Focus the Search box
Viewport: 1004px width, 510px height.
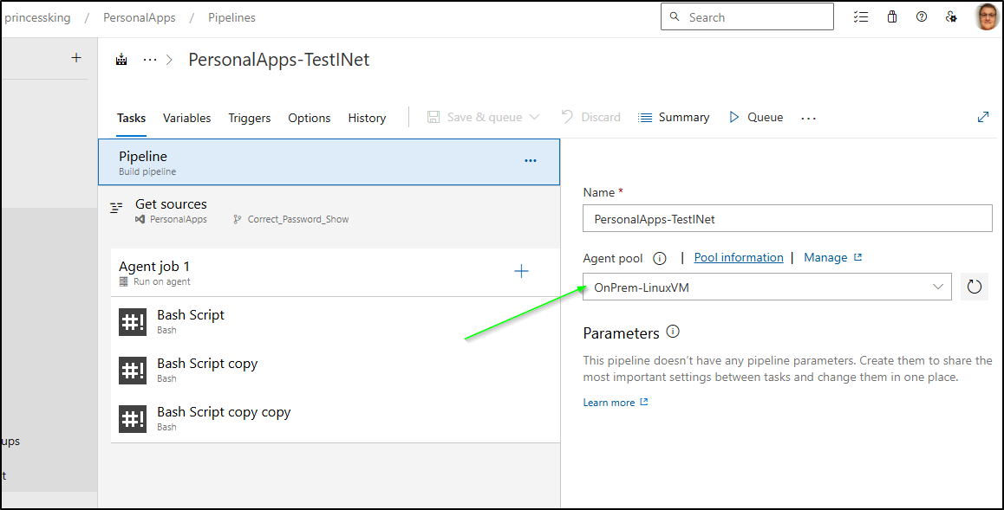pyautogui.click(x=747, y=17)
